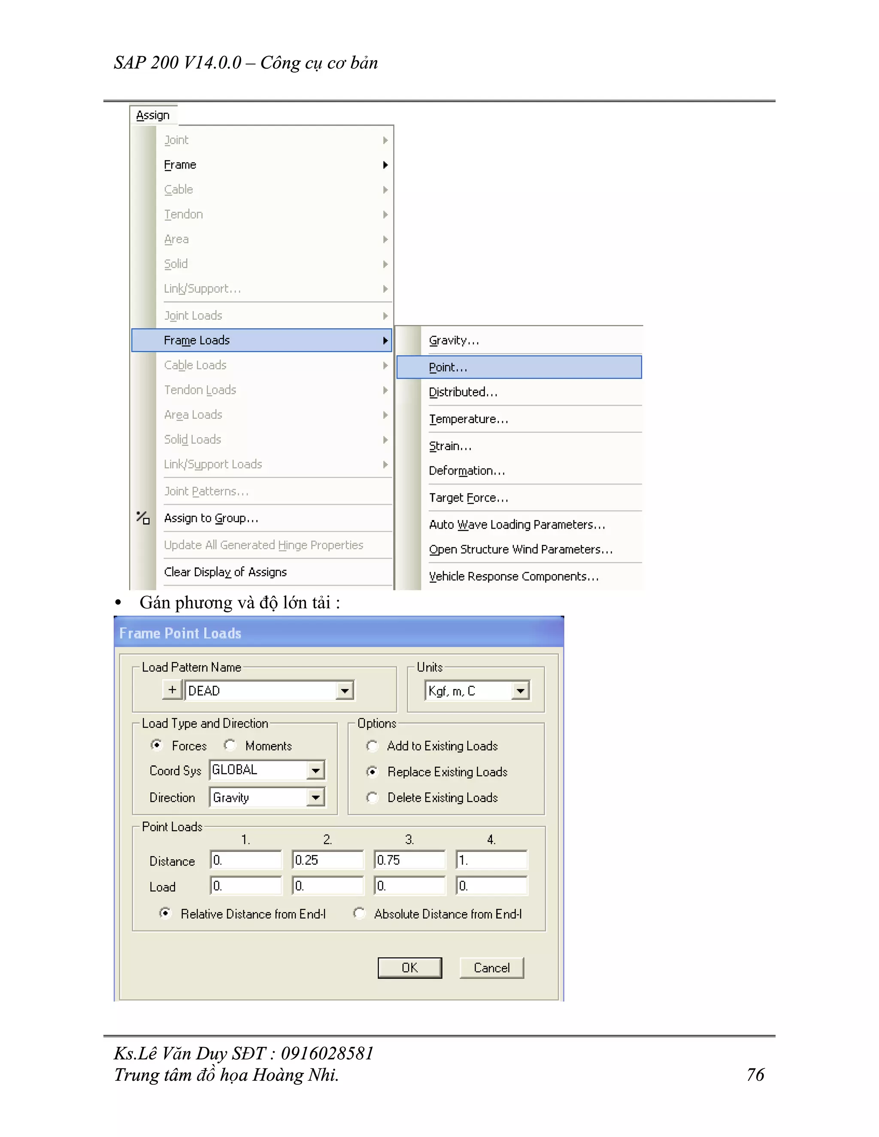Select the Frame Loads menu entry
Viewport: 879px width, 1137px height.
[262, 340]
